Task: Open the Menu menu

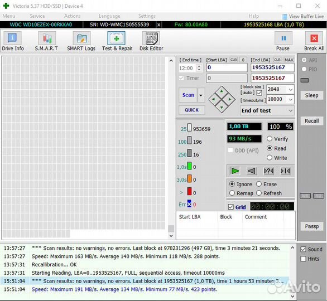Action: click(x=9, y=16)
